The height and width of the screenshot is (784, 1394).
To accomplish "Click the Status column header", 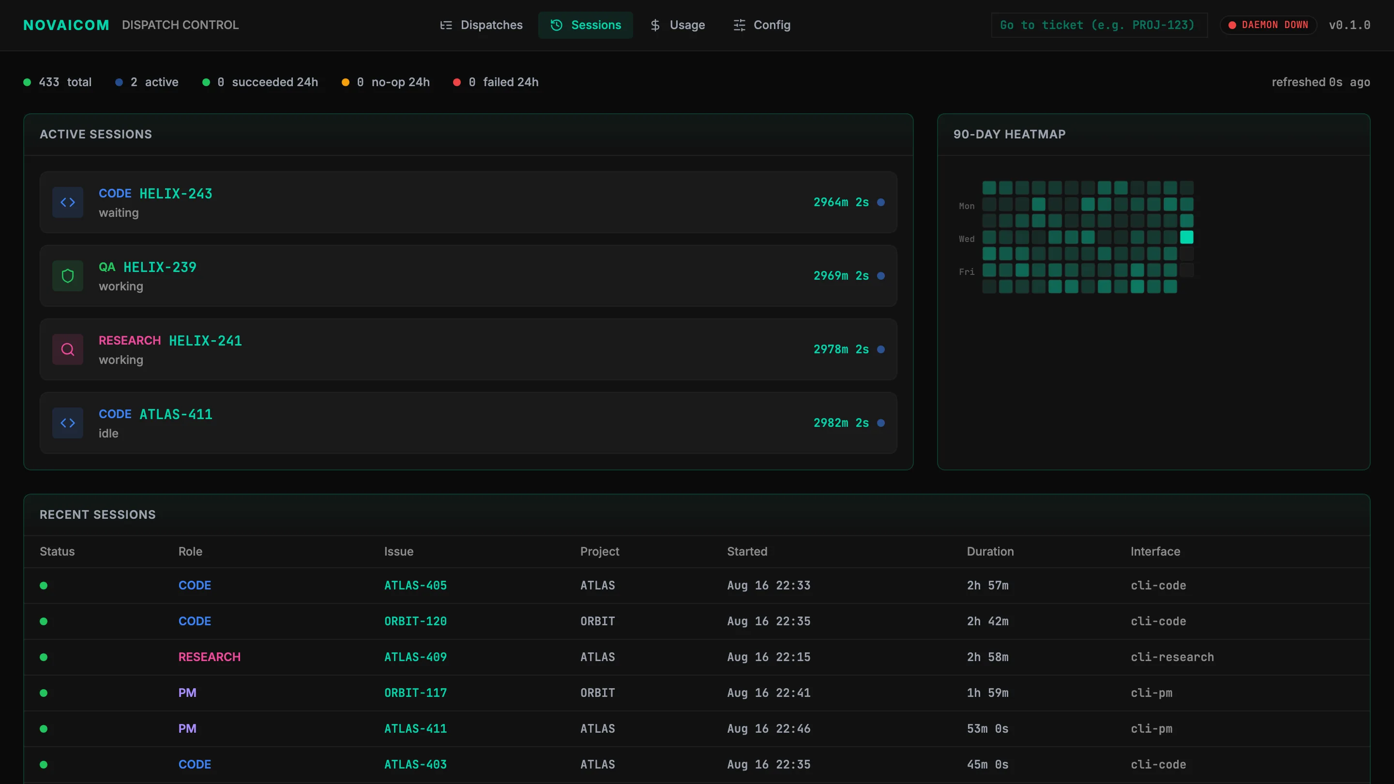I will [58, 551].
